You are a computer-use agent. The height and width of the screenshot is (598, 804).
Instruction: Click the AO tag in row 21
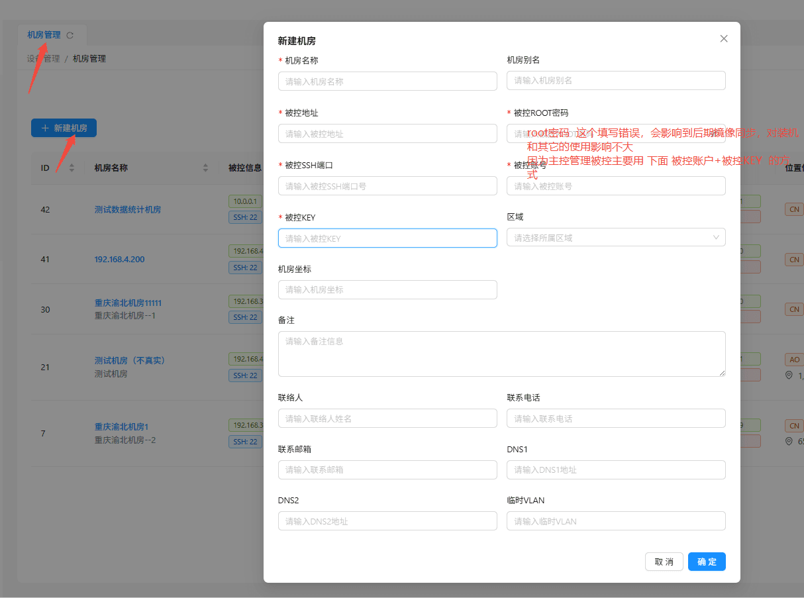tap(794, 360)
